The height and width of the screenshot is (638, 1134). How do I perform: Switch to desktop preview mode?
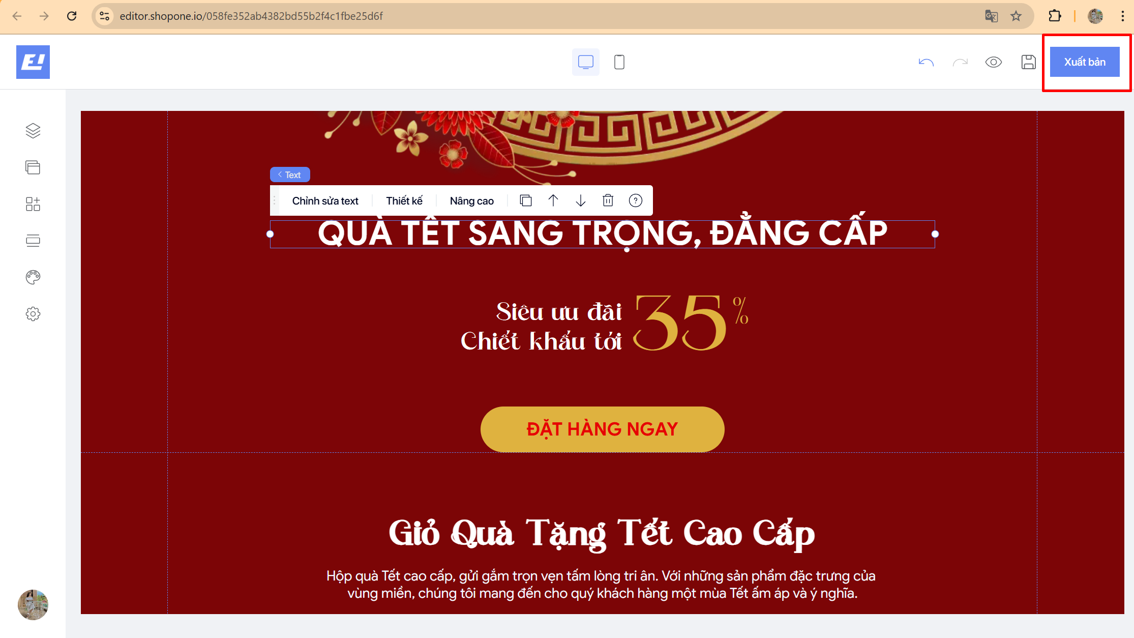click(x=586, y=62)
